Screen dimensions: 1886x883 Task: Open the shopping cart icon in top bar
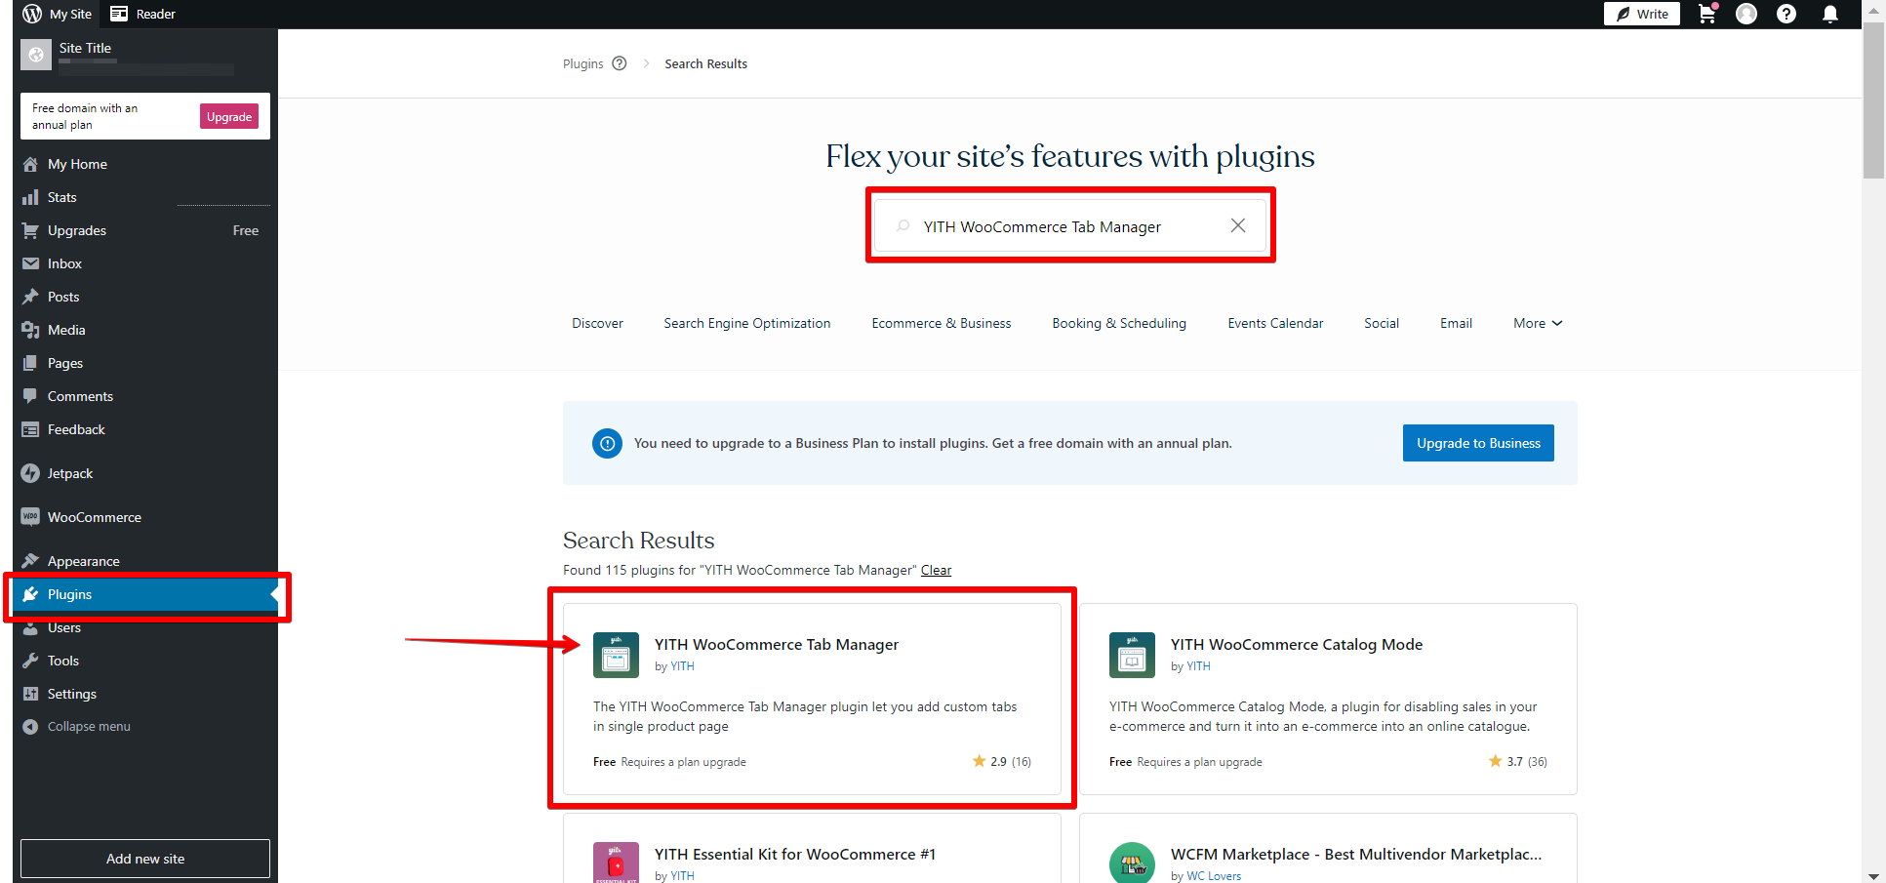coord(1706,14)
